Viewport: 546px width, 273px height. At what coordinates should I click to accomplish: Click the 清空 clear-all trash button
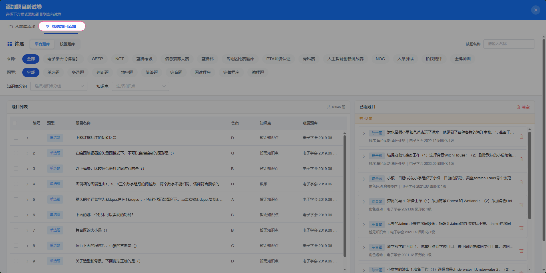click(523, 107)
